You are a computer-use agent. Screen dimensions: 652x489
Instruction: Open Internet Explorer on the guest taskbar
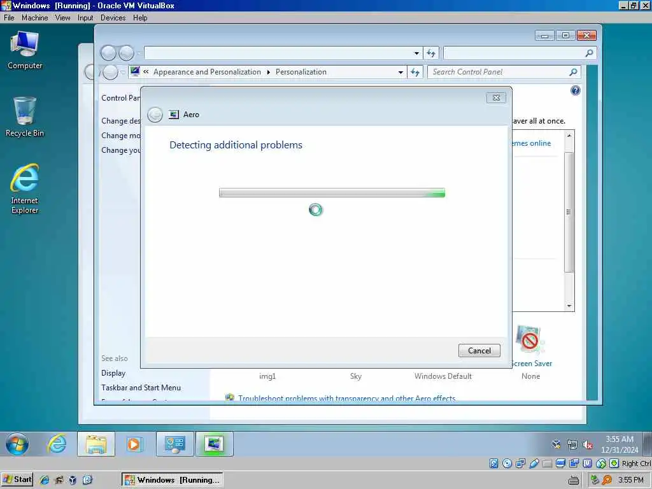click(x=57, y=444)
